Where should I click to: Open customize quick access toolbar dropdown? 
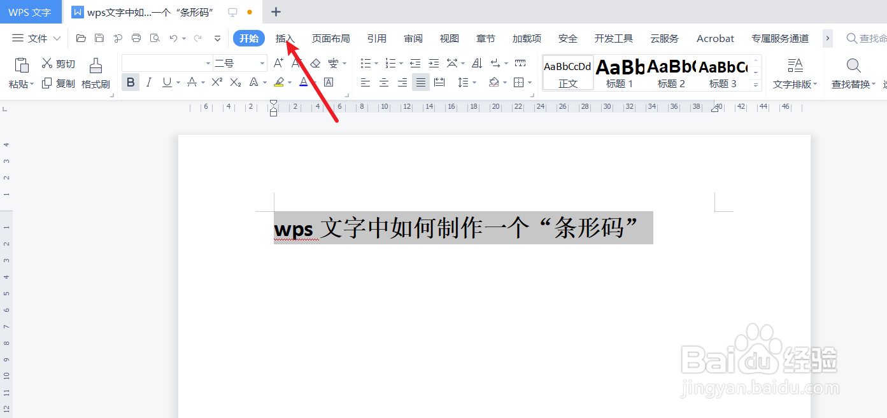[x=217, y=38]
